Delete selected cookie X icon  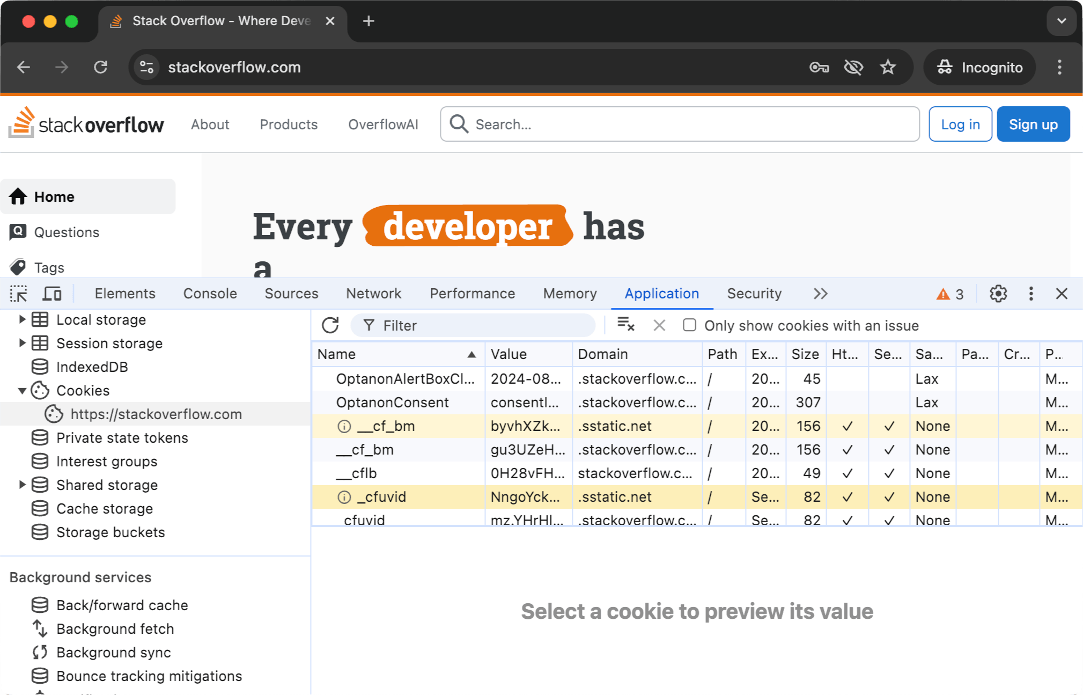[659, 325]
